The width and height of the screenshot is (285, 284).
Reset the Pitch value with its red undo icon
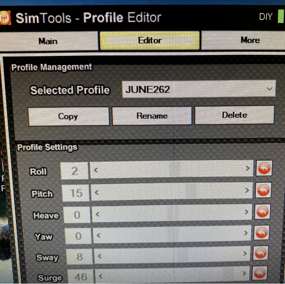point(263,190)
